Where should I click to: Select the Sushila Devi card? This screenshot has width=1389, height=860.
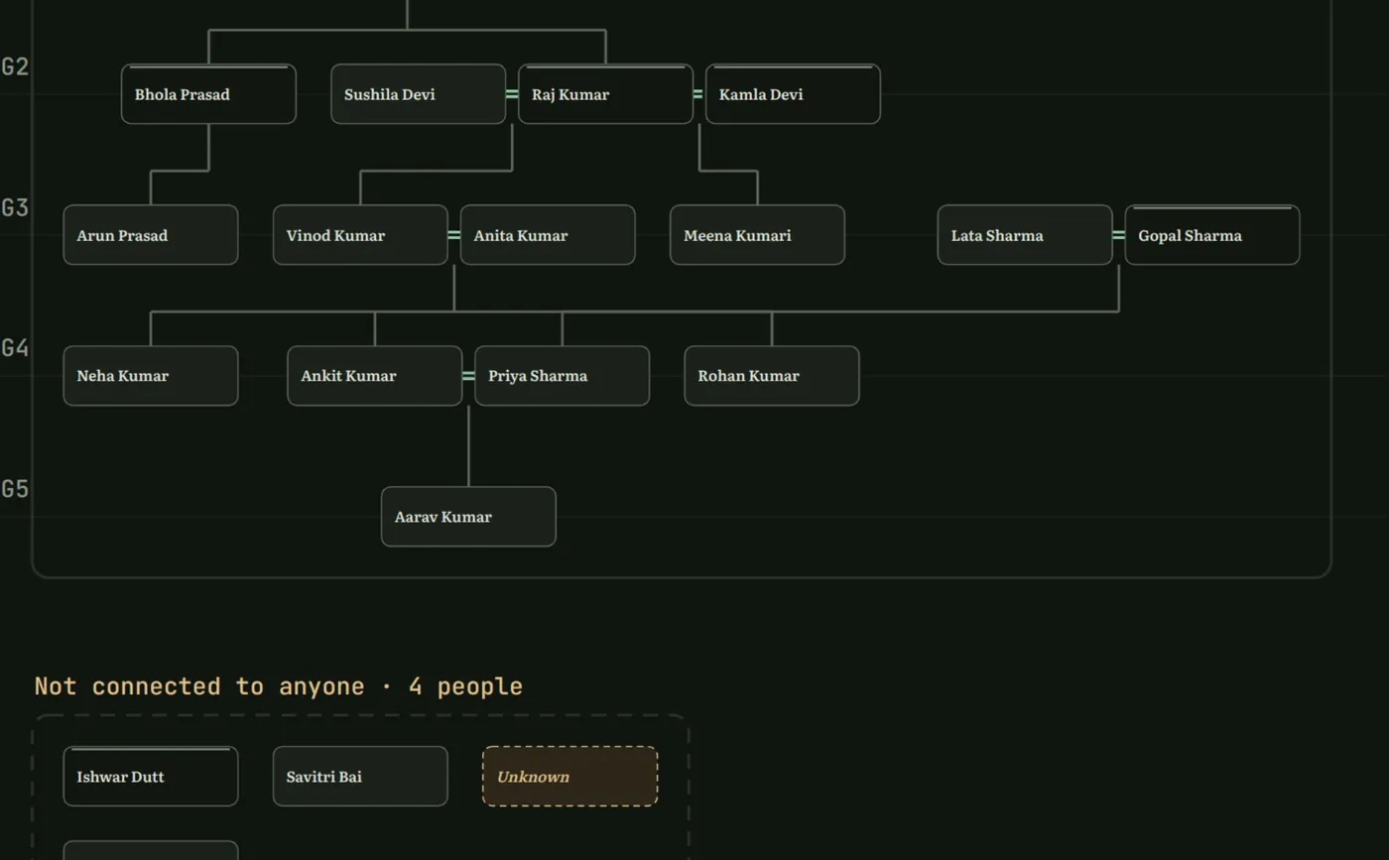pos(418,94)
